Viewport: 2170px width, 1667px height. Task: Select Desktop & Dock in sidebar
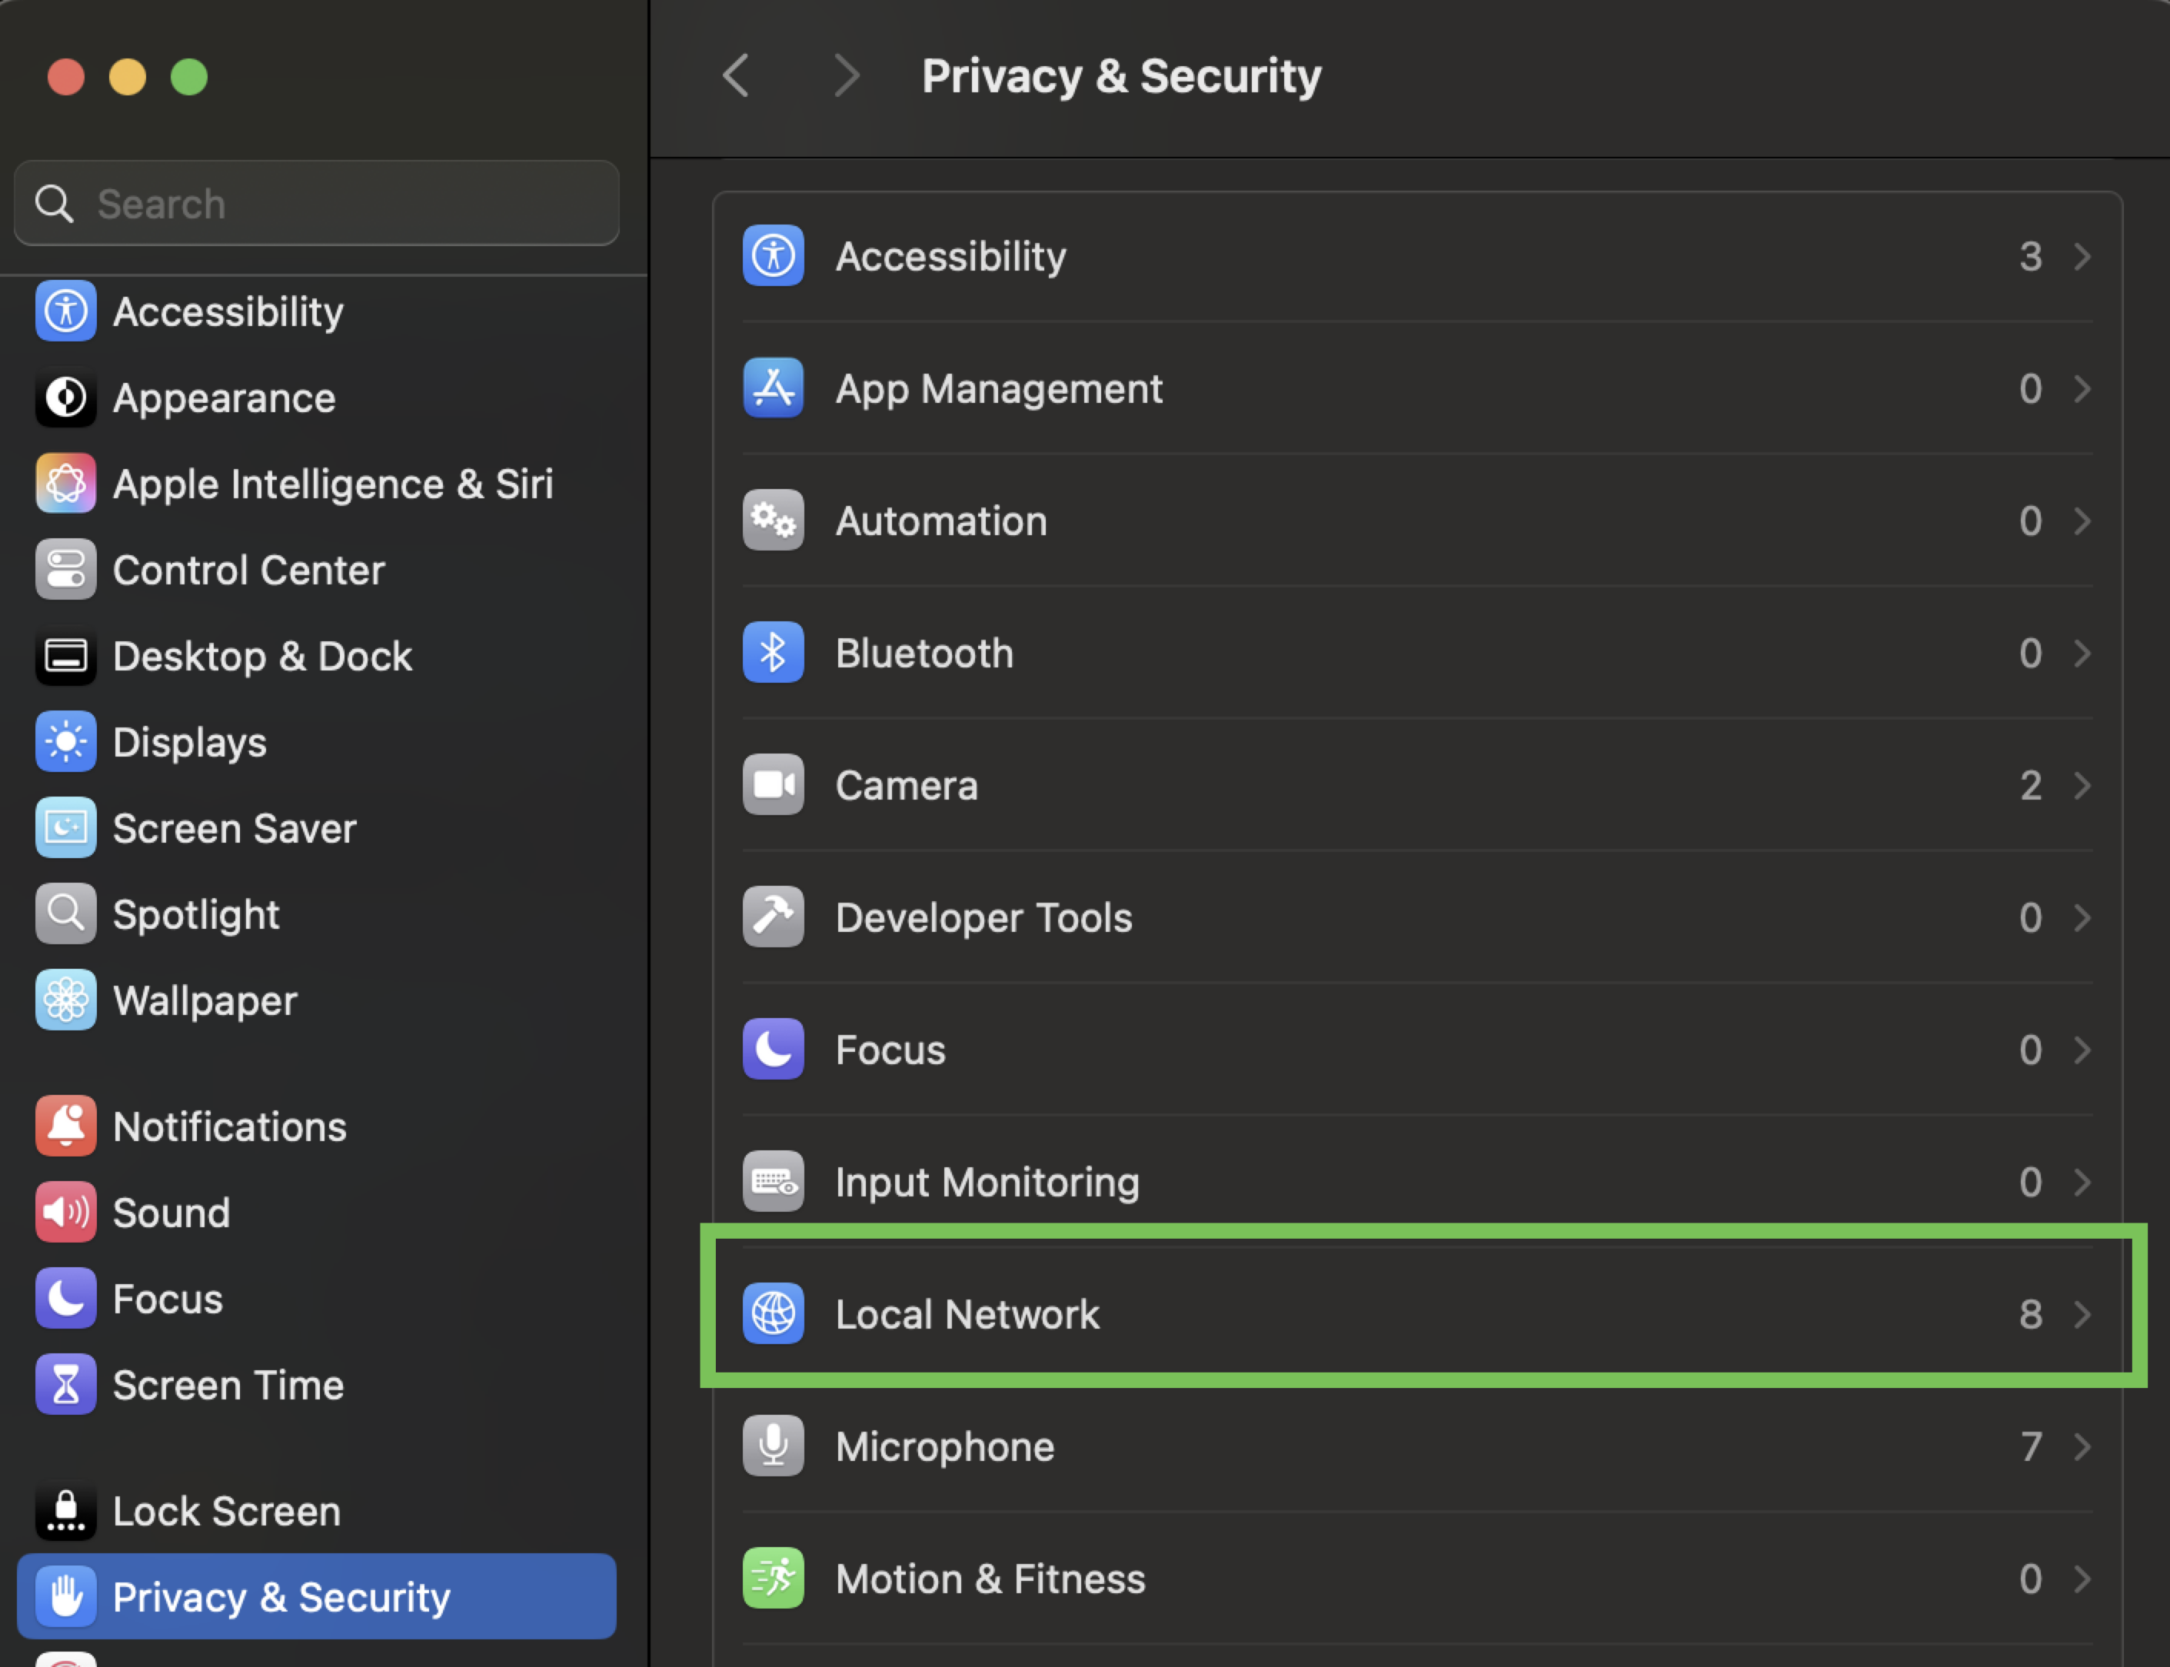tap(262, 656)
